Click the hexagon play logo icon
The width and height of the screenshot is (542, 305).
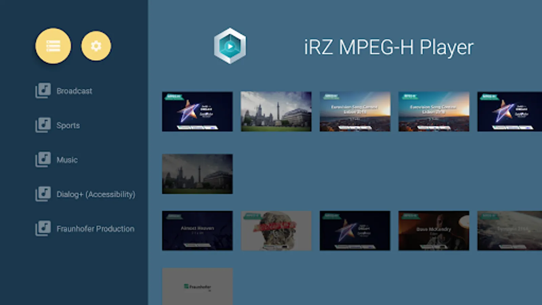point(230,46)
